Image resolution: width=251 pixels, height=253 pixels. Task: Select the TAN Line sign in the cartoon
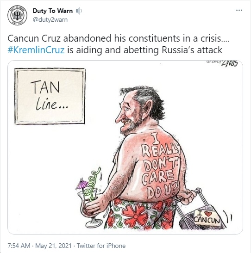tap(50, 96)
